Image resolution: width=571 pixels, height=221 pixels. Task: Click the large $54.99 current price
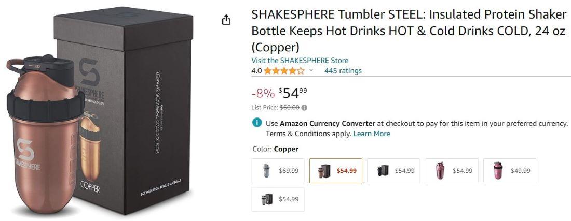293,93
